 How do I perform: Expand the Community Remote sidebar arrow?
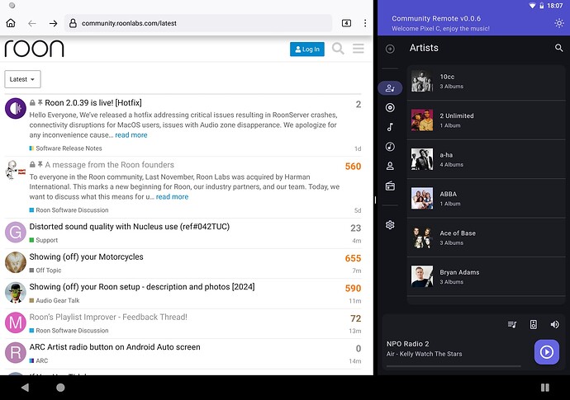coord(390,49)
